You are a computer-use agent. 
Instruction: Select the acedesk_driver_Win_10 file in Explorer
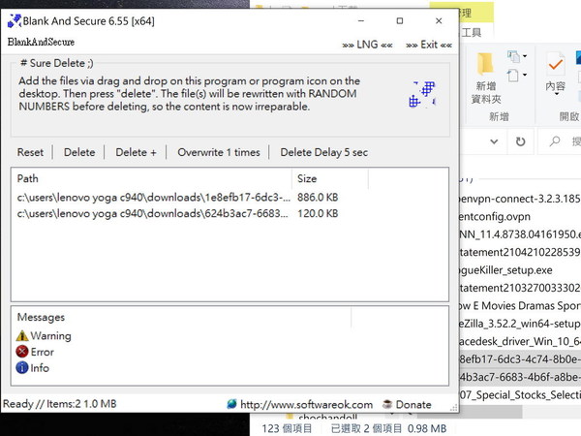(519, 341)
